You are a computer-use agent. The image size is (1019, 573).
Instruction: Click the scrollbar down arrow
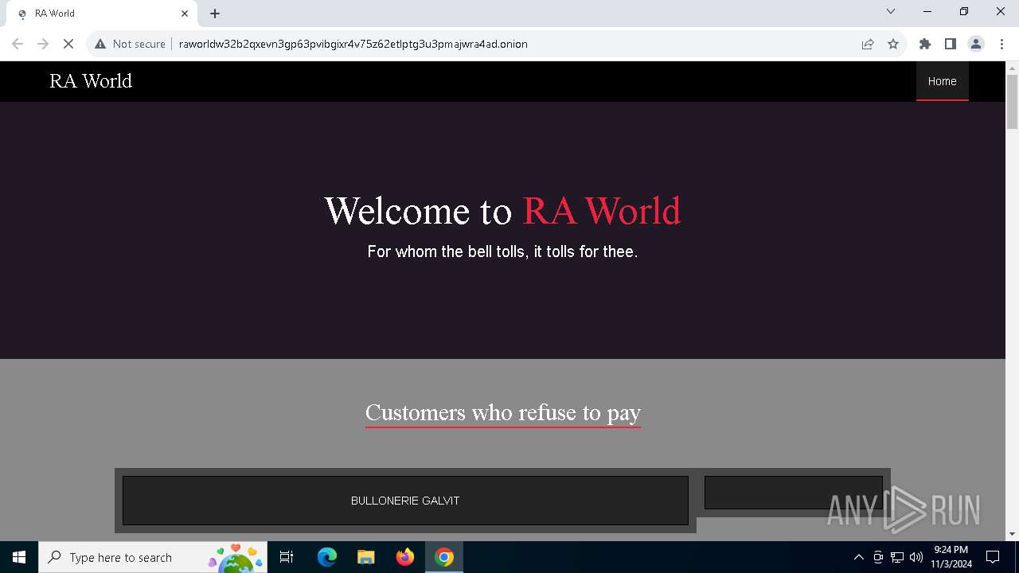pos(1012,534)
